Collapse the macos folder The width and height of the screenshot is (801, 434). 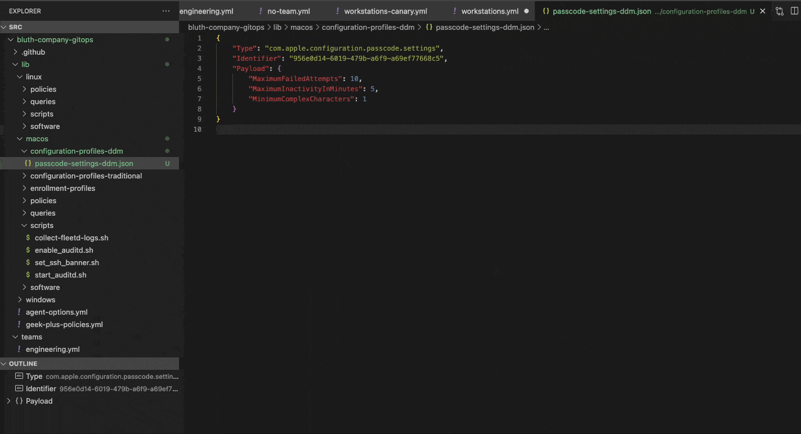click(x=20, y=138)
